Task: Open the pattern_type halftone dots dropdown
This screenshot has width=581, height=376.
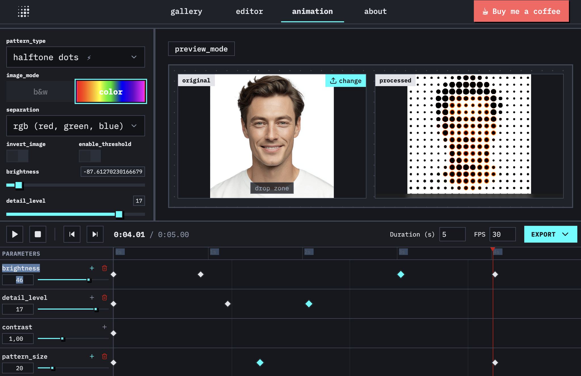Action: [x=75, y=57]
